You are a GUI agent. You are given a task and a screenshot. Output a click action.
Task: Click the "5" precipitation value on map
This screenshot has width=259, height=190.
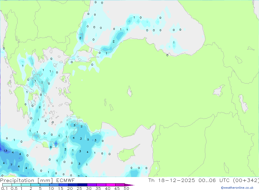point(88,139)
